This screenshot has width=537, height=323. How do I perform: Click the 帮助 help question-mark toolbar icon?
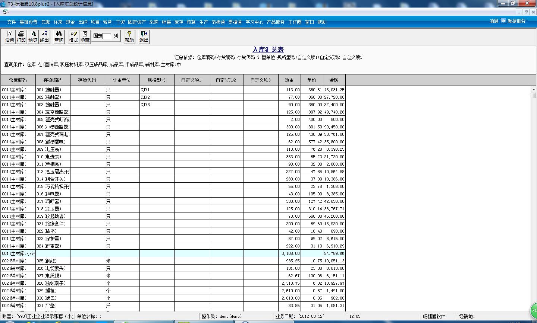(129, 36)
